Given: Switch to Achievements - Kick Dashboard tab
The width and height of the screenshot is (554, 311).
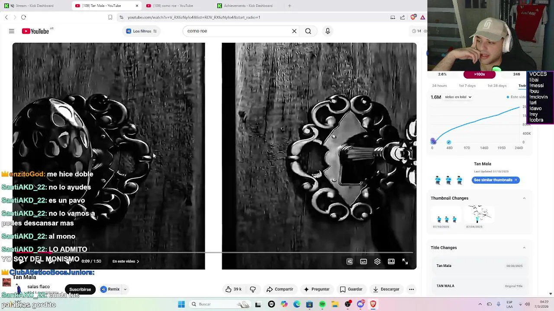Looking at the screenshot, I should point(248,6).
